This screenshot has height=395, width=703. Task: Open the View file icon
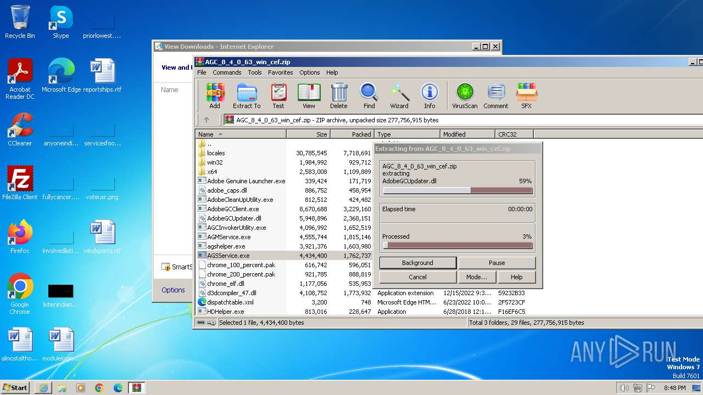coord(309,96)
